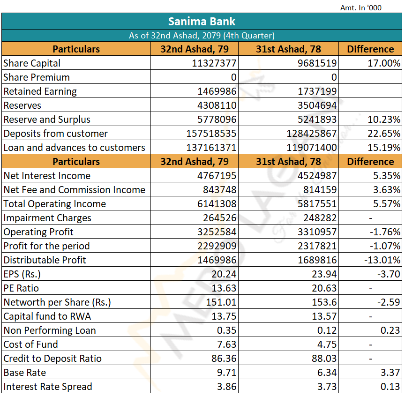The width and height of the screenshot is (405, 397).
Task: Select Total Operating Income value 6141308
Action: (x=217, y=204)
